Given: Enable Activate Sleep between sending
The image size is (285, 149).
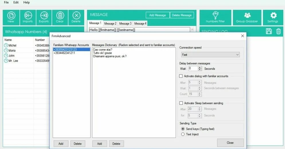Looking at the screenshot, I should (181, 103).
